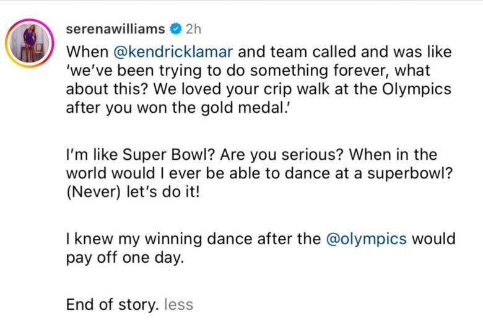Viewport: 483px width, 324px height.
Task: Open serenawilliams profile picture story
Action: 30,43
